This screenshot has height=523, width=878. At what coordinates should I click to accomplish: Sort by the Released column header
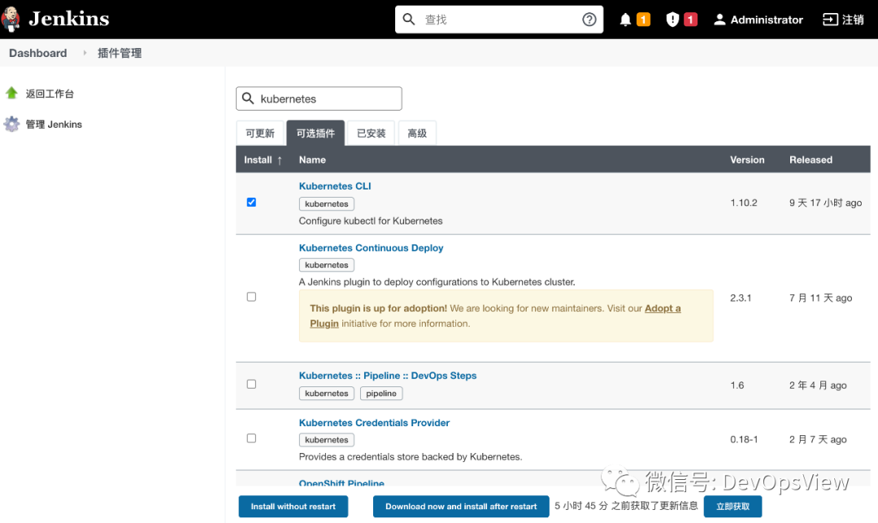pos(811,159)
